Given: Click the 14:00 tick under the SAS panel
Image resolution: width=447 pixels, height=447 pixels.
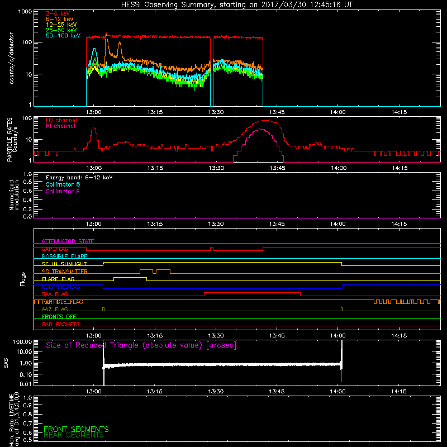Looking at the screenshot, I should 338,392.
